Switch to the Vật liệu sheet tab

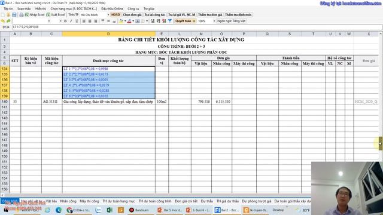point(51,201)
